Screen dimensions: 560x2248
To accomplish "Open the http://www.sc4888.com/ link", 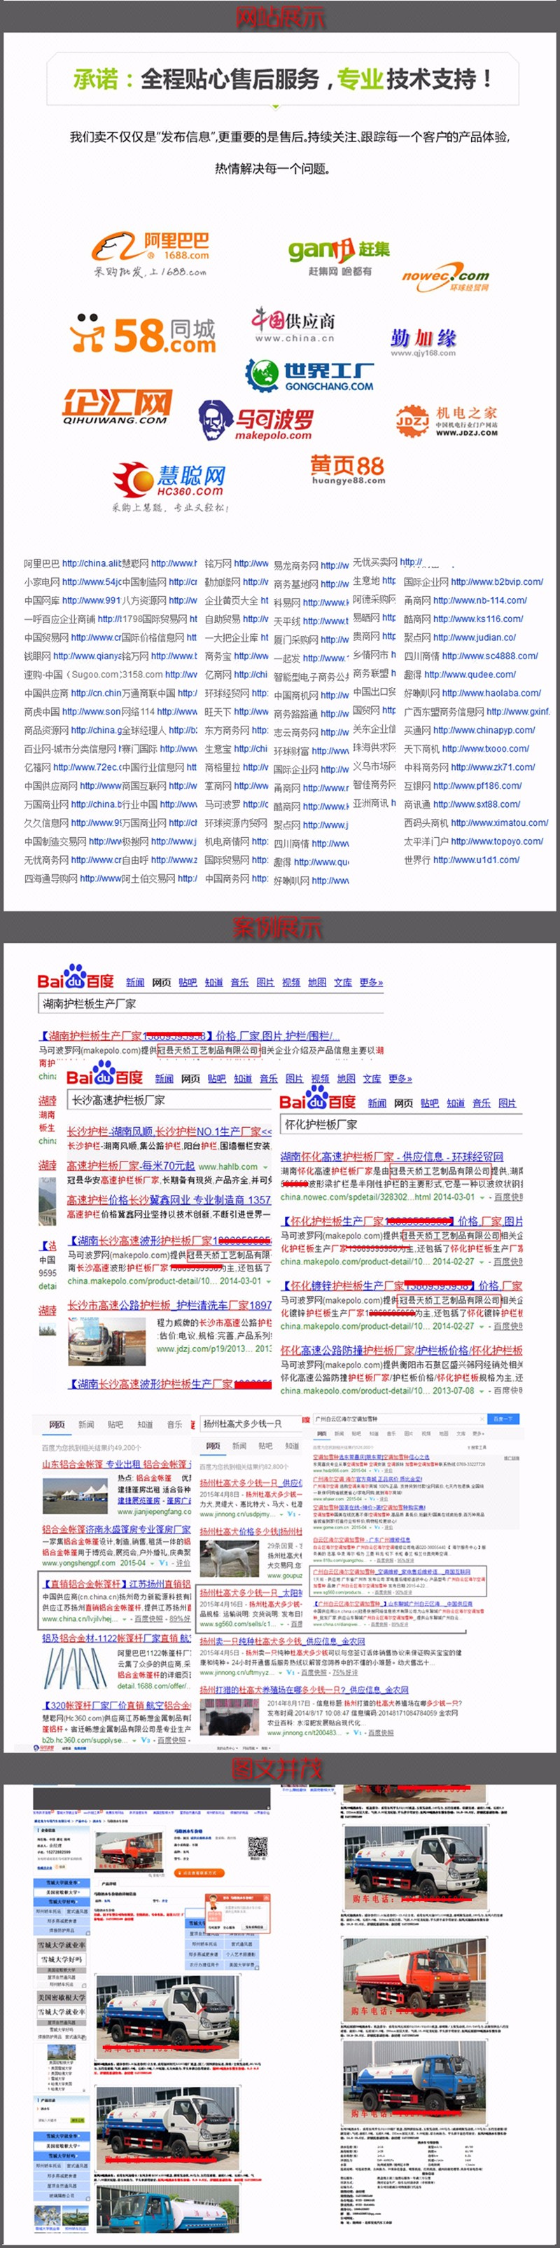I will (x=489, y=656).
